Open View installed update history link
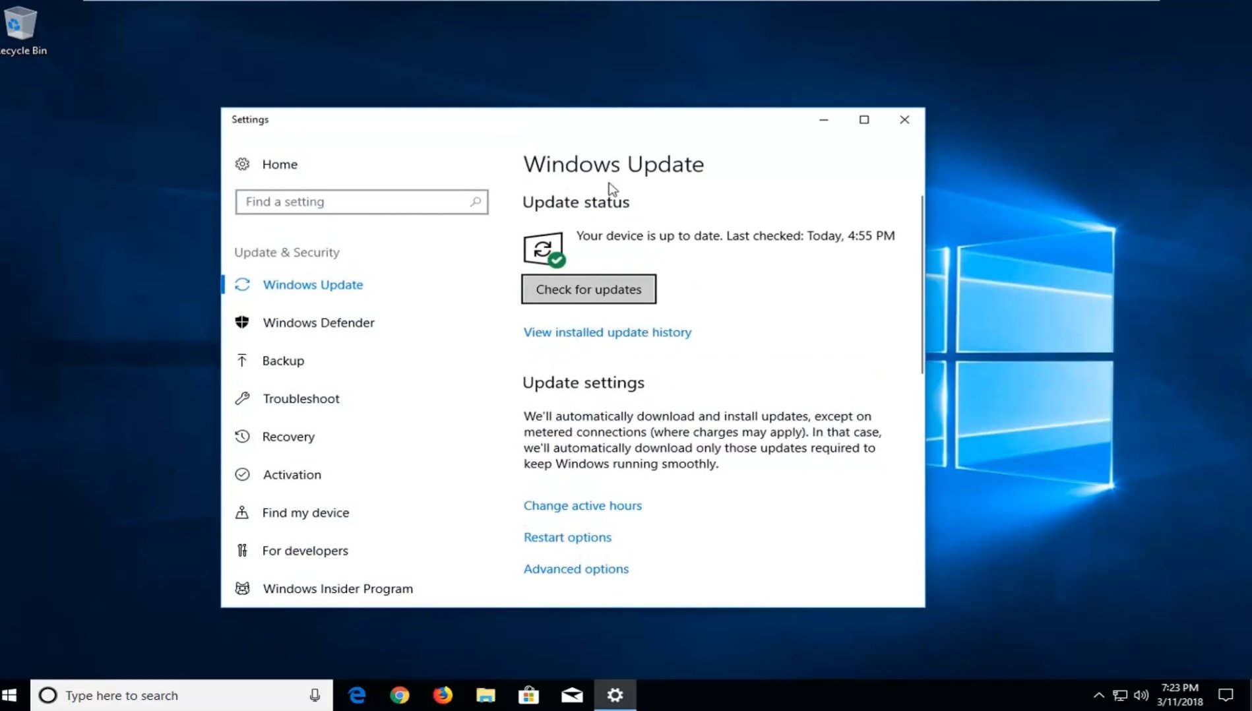Viewport: 1252px width, 711px height. pos(607,332)
